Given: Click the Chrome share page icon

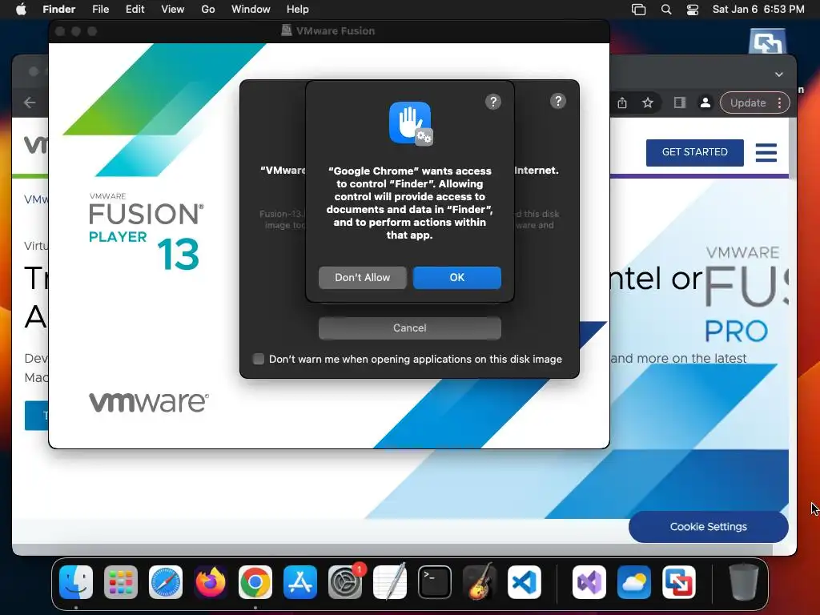Looking at the screenshot, I should point(621,102).
